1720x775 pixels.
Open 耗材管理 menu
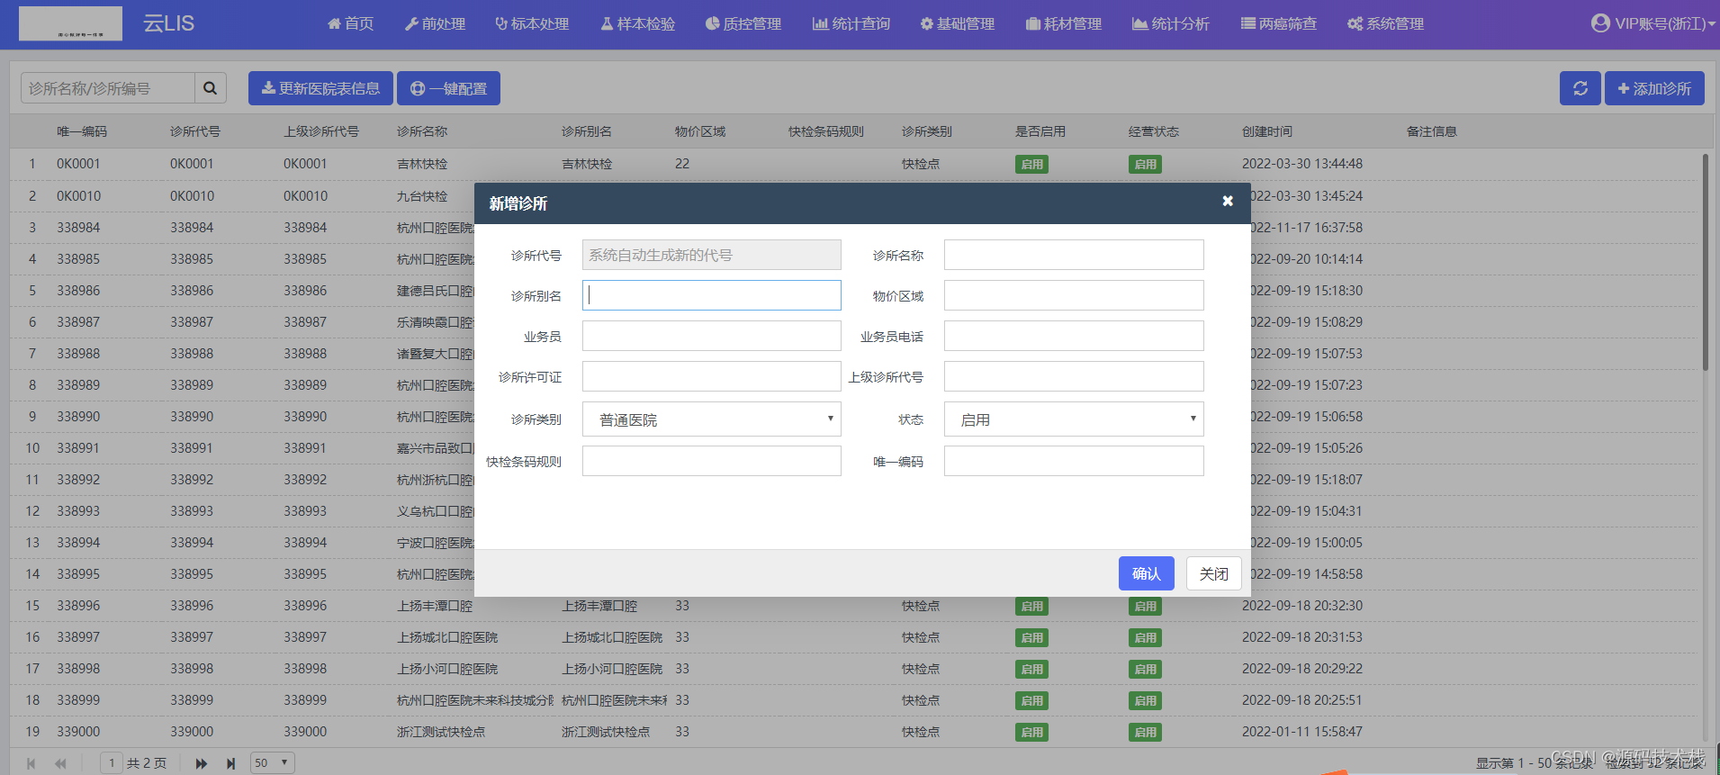pos(1064,23)
